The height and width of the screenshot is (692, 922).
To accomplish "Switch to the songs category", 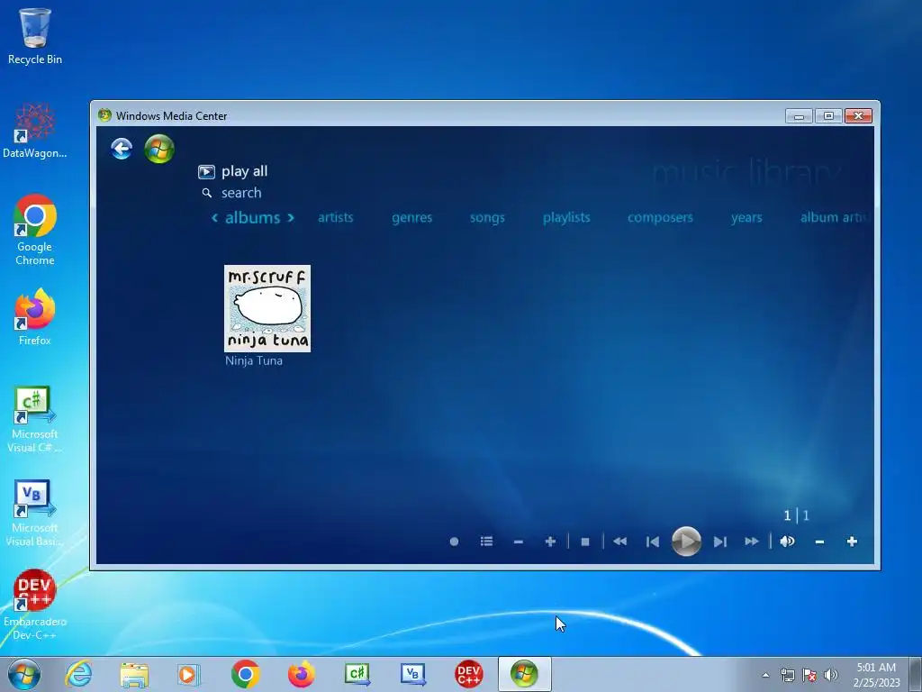I will [487, 218].
